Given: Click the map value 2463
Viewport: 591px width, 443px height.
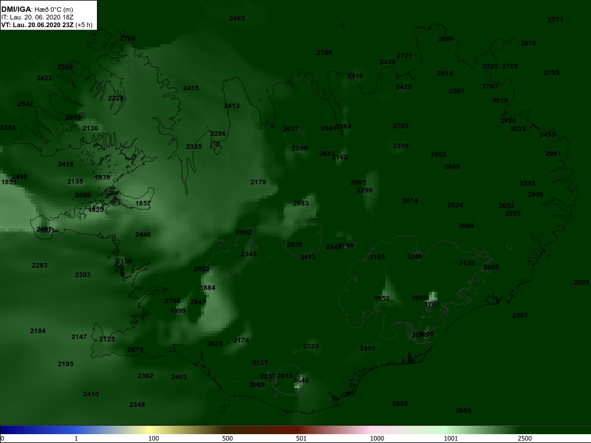Looking at the screenshot, I should [x=237, y=18].
